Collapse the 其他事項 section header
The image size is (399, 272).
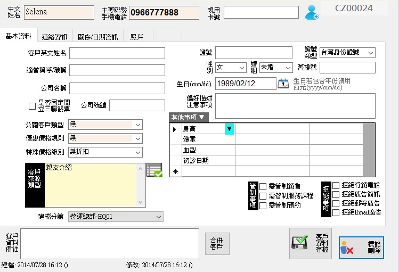coord(189,118)
